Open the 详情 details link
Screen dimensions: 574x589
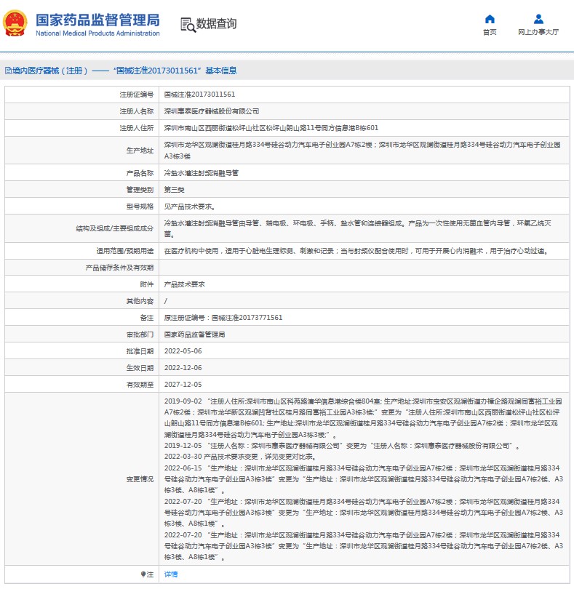pos(171,574)
